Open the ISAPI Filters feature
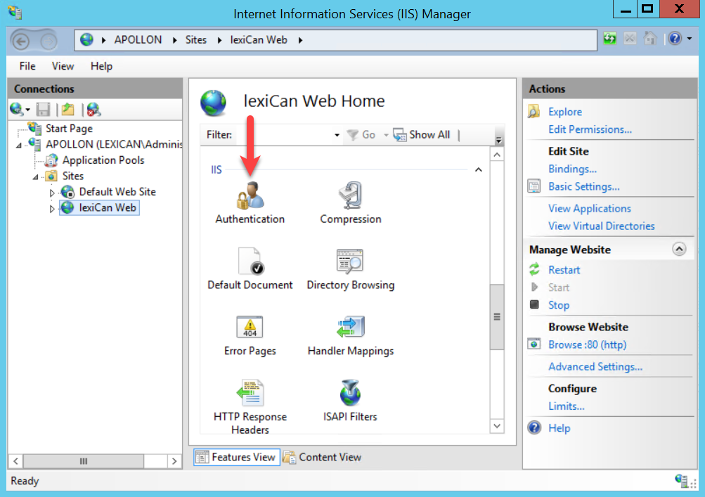Screen dimensions: 705x497 350,394
